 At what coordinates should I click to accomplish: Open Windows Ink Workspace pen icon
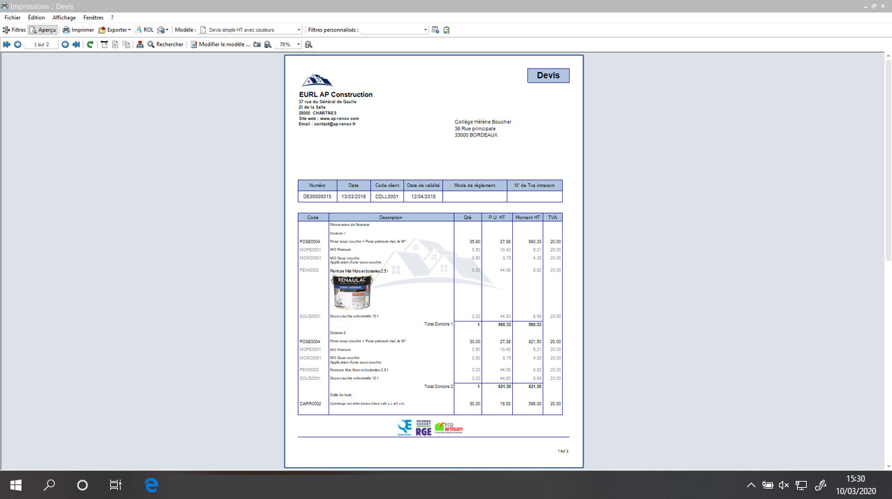tap(821, 485)
